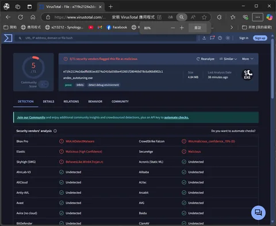Viewport: 276px width, 226px height.
Task: Click the peexe tag
Action: [68, 85]
